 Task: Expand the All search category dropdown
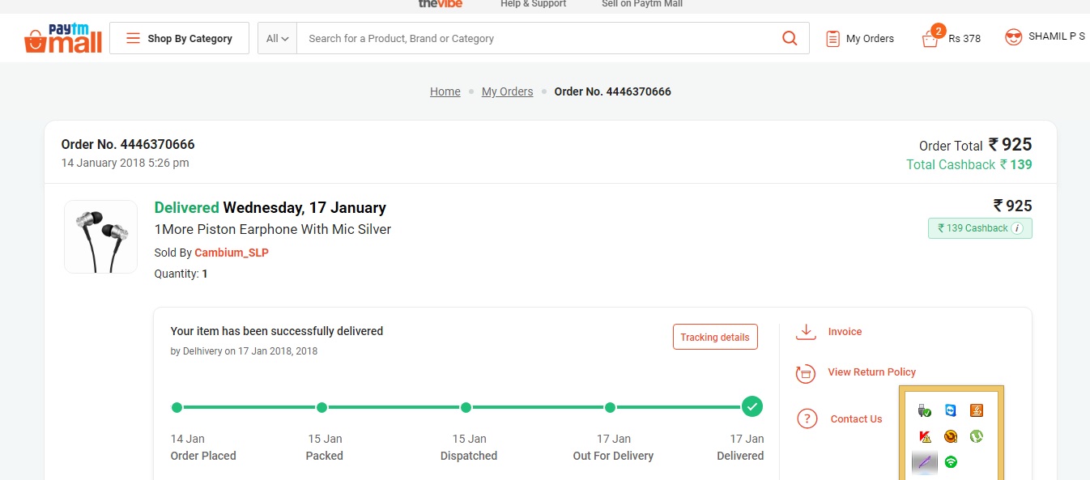[x=278, y=38]
